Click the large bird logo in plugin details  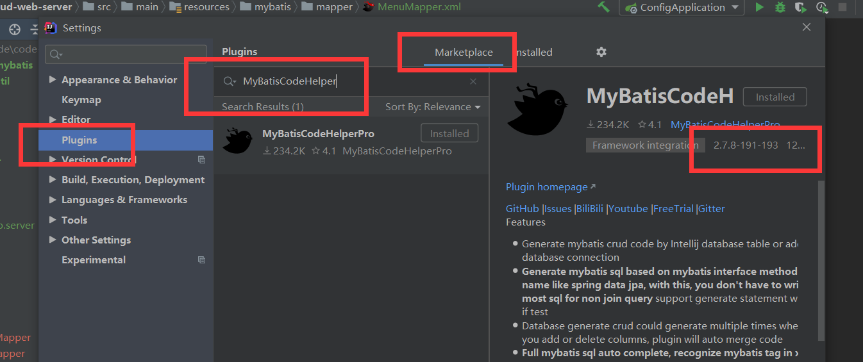[x=537, y=109]
